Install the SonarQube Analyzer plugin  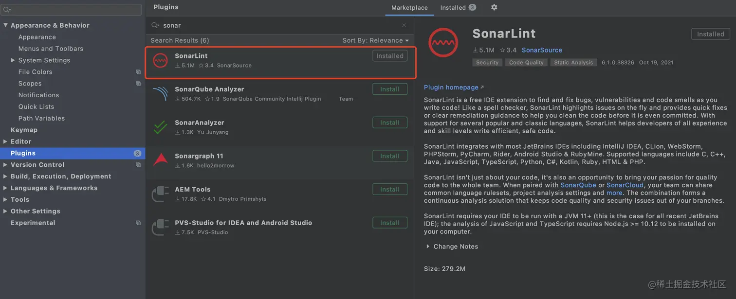(390, 89)
